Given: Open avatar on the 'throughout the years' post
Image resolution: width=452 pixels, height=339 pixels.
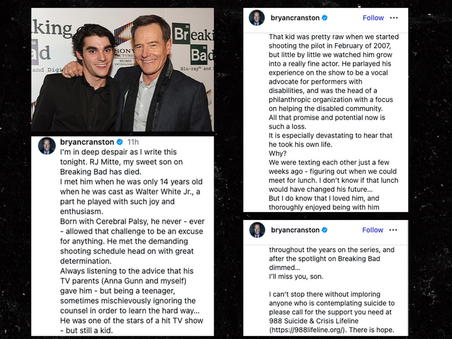Looking at the screenshot, I should (x=257, y=230).
